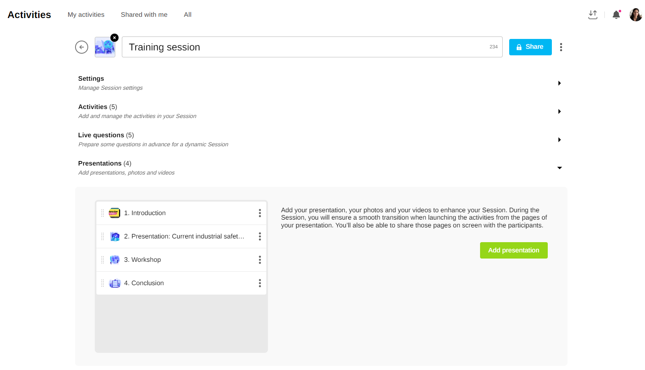The height and width of the screenshot is (370, 645).
Task: Select the Presentation: Current industrial safety item
Action: pos(184,236)
